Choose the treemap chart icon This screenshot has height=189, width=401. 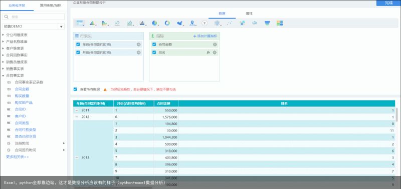point(280,23)
